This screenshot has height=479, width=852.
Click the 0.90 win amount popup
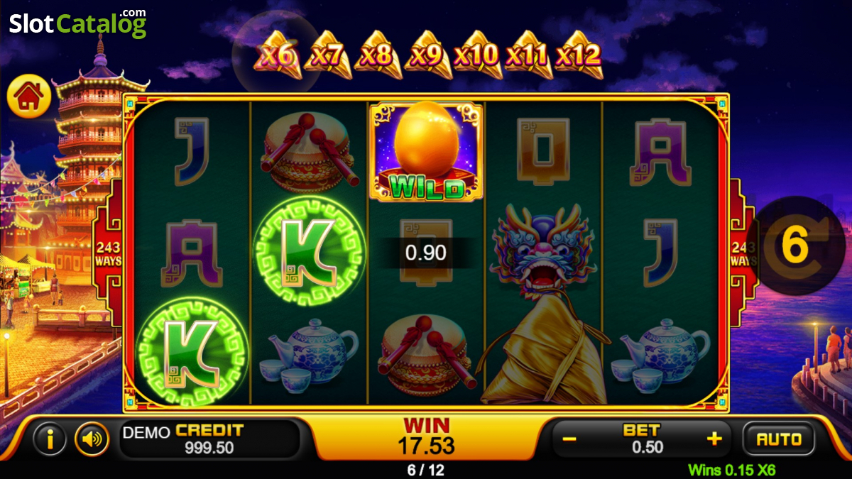(x=426, y=253)
